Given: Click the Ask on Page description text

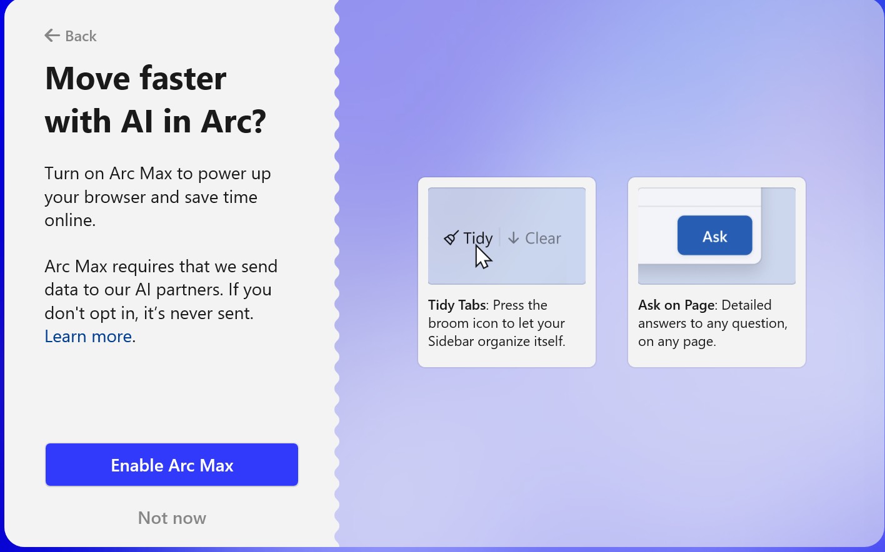Looking at the screenshot, I should click(x=712, y=323).
